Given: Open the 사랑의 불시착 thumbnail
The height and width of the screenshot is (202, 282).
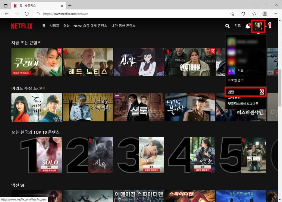Looking at the screenshot, I should 190,107.
